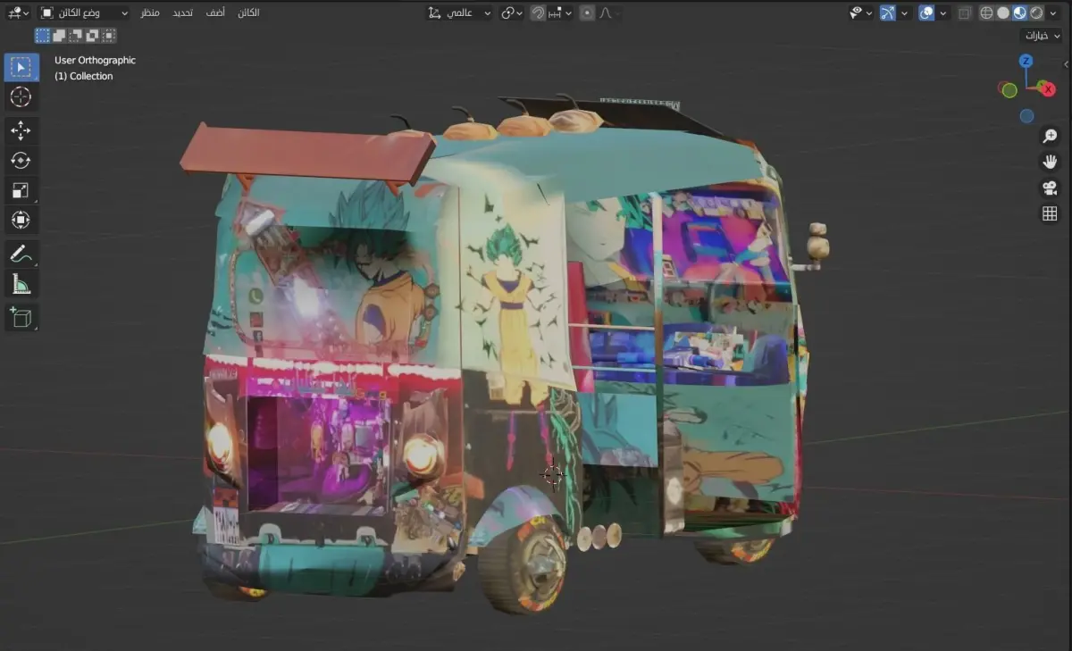Expand sidebar with right edge arrow
The width and height of the screenshot is (1072, 651).
click(1067, 64)
